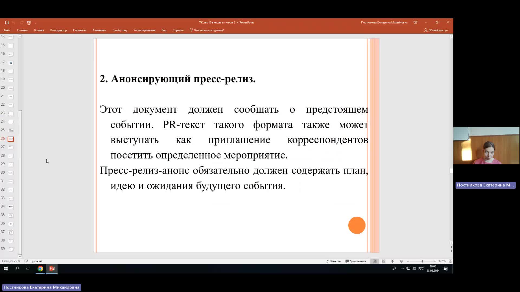
Task: Click the zoom out minus button
Action: pyautogui.click(x=408, y=261)
